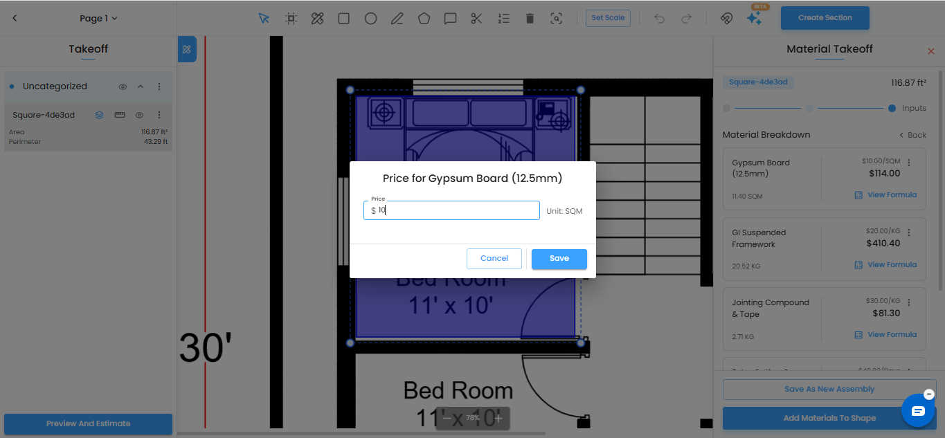The image size is (945, 438).
Task: Zoom in the canvas with plus
Action: (498, 418)
